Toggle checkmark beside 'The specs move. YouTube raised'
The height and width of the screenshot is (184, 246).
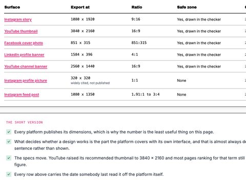coord(9,158)
